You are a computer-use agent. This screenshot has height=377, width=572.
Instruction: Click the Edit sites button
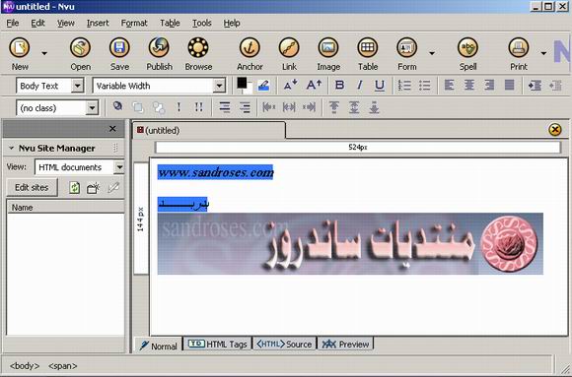32,187
